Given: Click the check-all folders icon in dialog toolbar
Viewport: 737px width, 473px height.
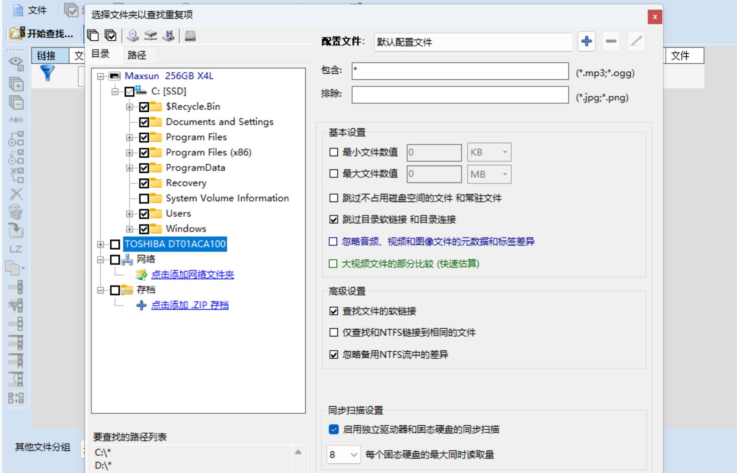Looking at the screenshot, I should (x=111, y=36).
